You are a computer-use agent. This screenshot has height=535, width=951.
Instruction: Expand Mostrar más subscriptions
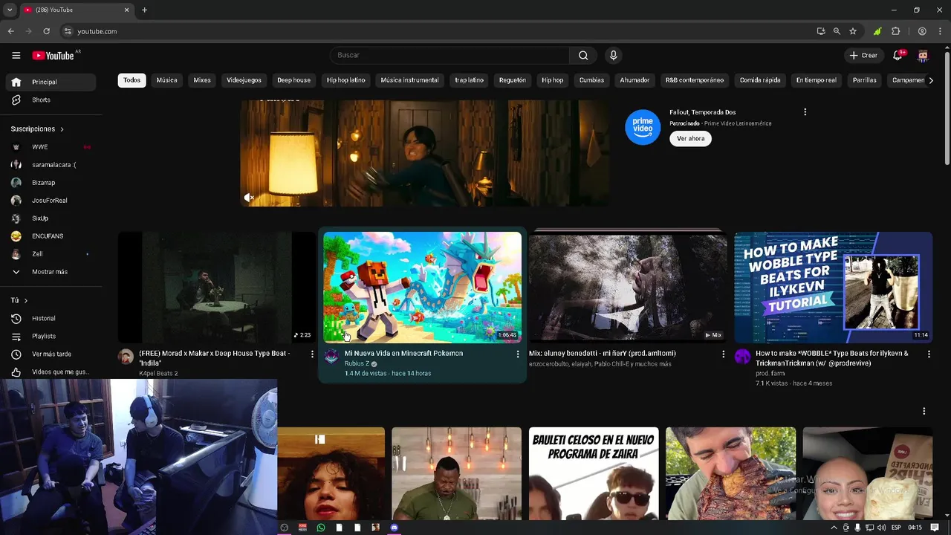tap(50, 272)
